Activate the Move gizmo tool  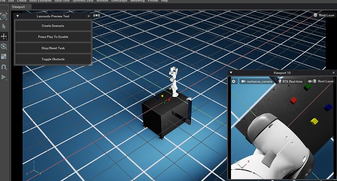(x=4, y=36)
